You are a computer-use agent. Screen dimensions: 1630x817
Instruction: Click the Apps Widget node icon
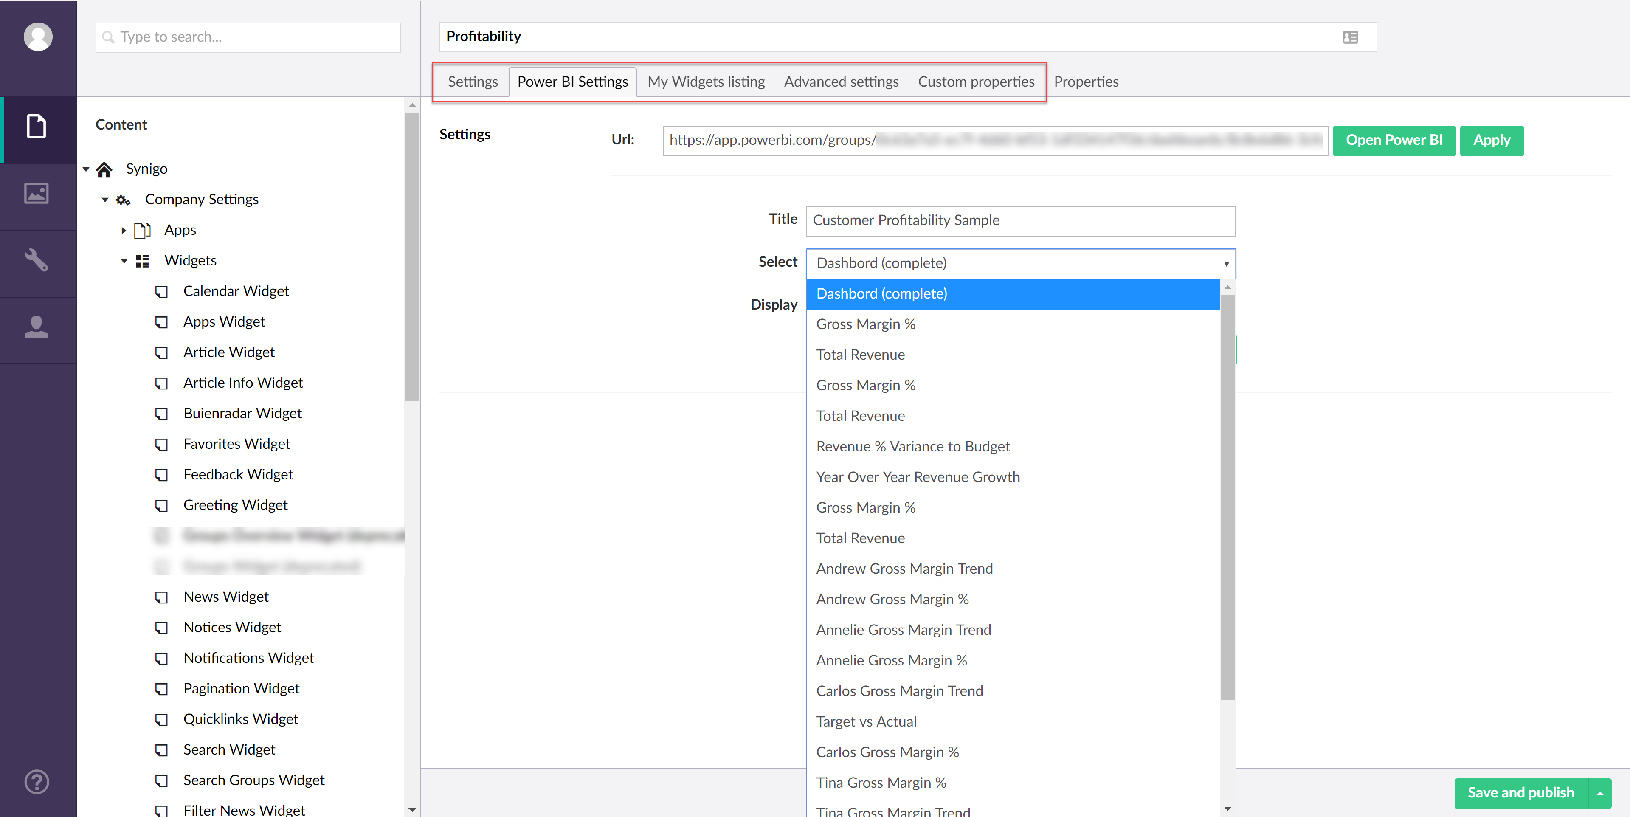[x=162, y=322]
